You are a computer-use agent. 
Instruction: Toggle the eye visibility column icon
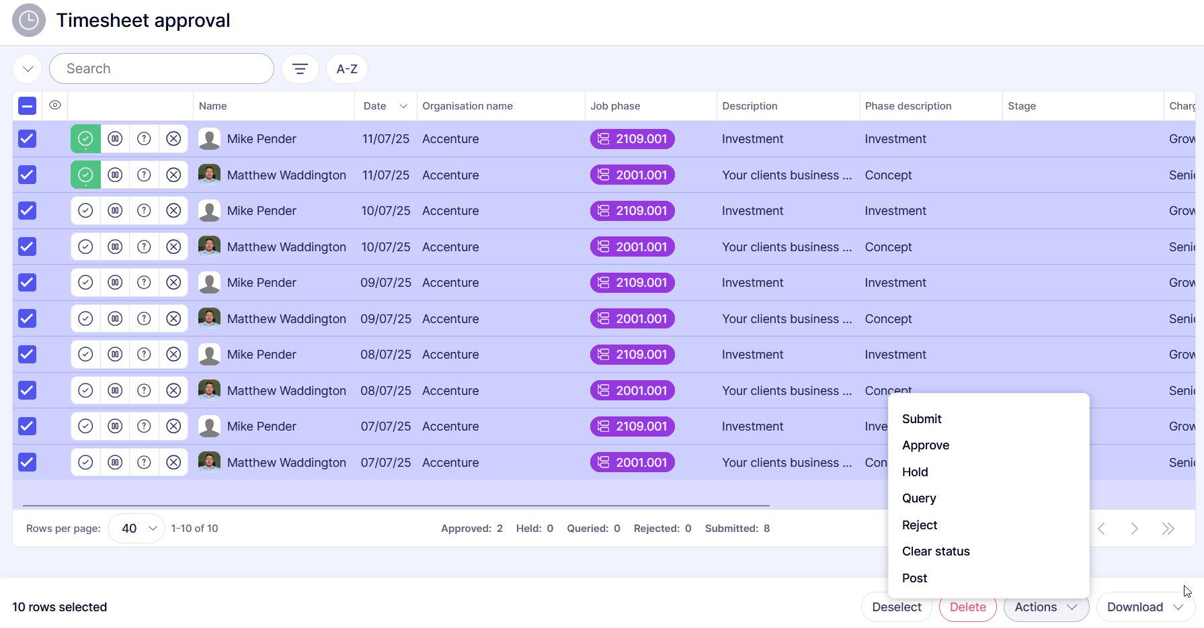pyautogui.click(x=55, y=105)
